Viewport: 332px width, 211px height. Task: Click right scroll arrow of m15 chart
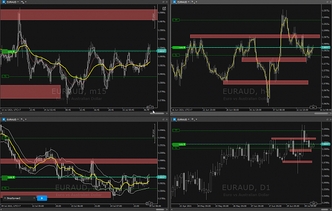pos(167,113)
